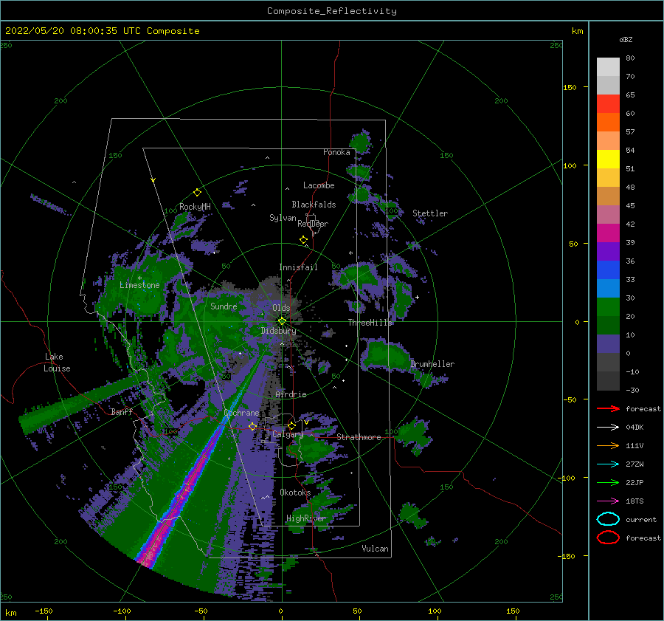Click the 100 tick on right axis
This screenshot has height=621, width=664.
click(x=570, y=165)
